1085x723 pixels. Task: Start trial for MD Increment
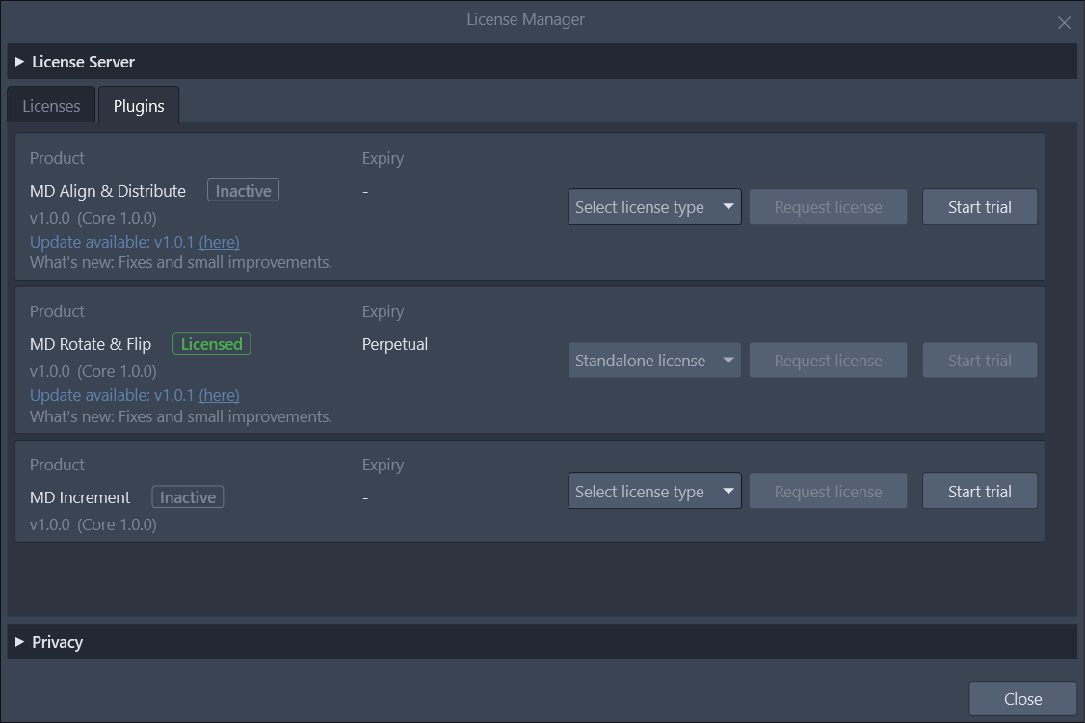click(x=980, y=492)
